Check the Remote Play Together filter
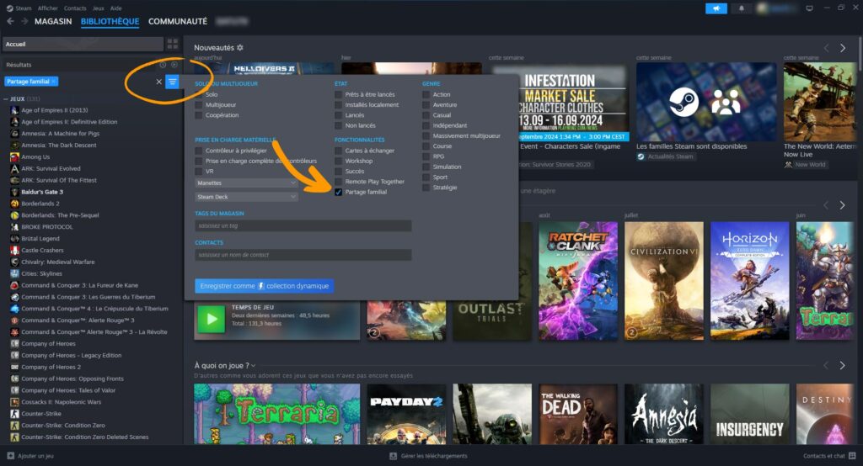This screenshot has width=863, height=466. (x=339, y=182)
